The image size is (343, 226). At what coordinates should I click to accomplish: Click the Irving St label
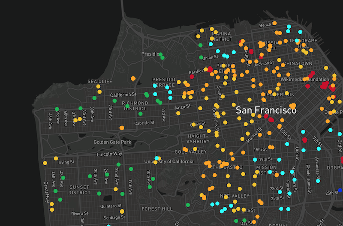point(66,162)
